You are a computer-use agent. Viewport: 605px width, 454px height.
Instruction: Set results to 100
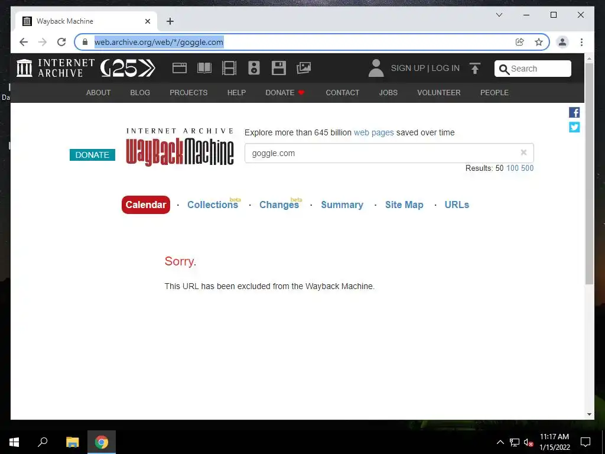coord(512,168)
